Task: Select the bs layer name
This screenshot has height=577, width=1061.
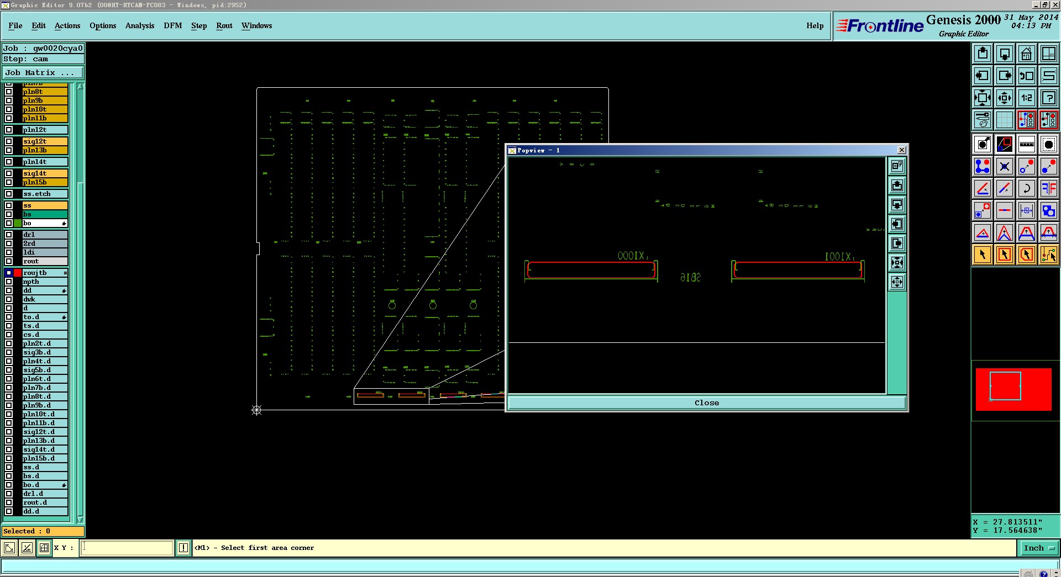Action: 45,214
